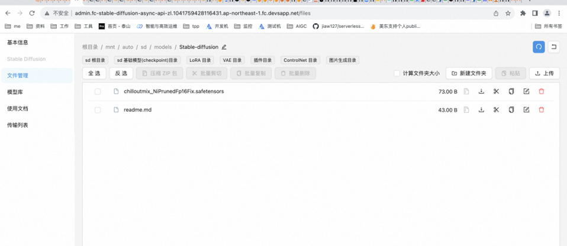This screenshot has width=567, height=246.
Task: Jump to VAE 目录 shortcut
Action: click(232, 60)
